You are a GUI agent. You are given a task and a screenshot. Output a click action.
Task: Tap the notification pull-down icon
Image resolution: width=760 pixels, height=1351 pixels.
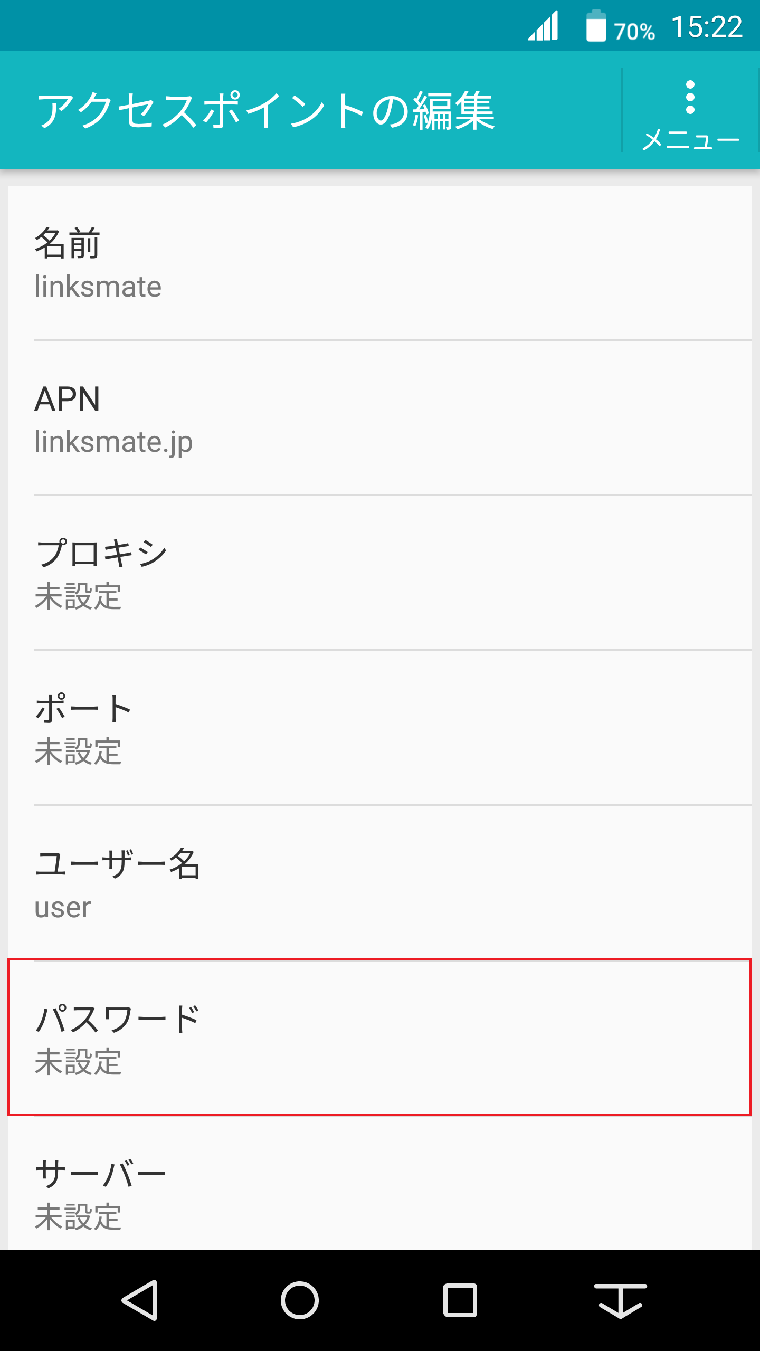tap(620, 1300)
